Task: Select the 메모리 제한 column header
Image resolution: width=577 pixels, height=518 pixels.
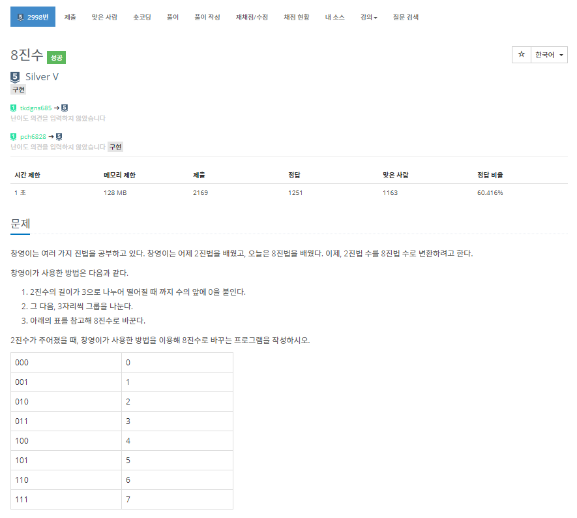Action: [119, 175]
